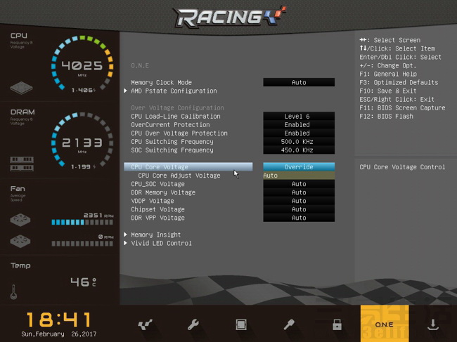Click the second fan icon at 0 RPM
The image size is (457, 342).
(20, 241)
